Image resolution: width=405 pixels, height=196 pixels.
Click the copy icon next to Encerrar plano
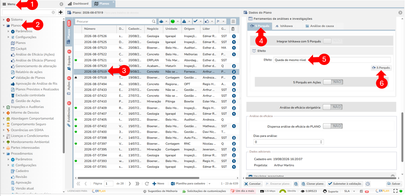click(296, 184)
